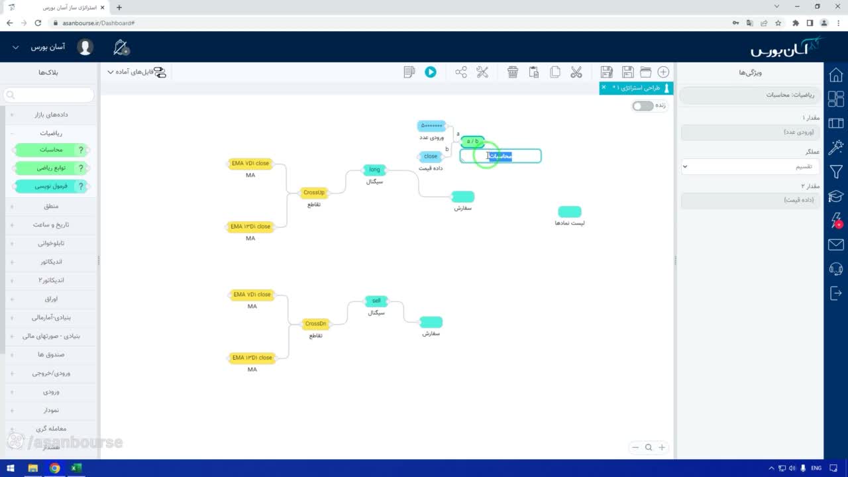The height and width of the screenshot is (477, 848).
Task: Click the share icon in toolbar
Action: tap(461, 72)
